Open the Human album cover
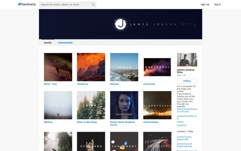Viewport: 241px width, 151px height. [x=124, y=67]
